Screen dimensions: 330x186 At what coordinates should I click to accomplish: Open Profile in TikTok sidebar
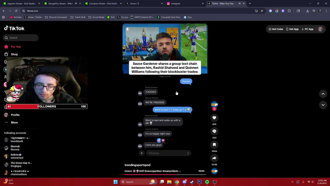click(x=15, y=115)
